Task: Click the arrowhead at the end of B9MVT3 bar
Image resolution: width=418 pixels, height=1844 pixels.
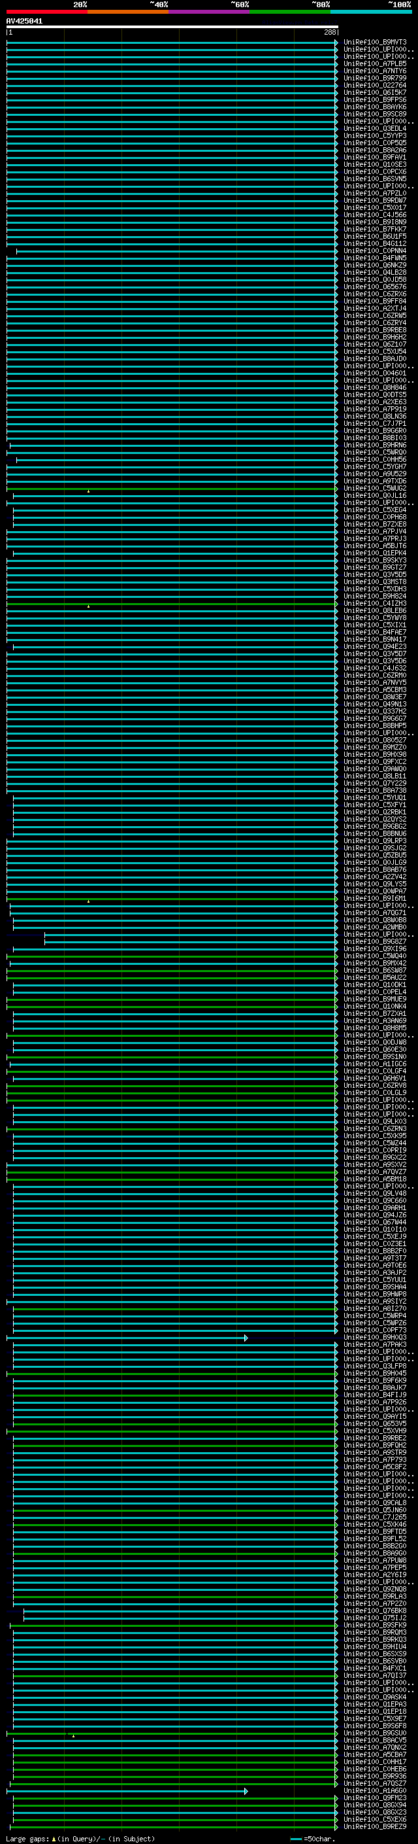Action: (x=336, y=43)
